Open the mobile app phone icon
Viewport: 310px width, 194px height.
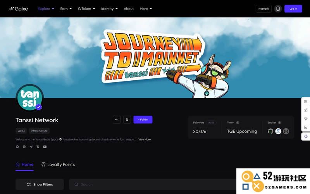coord(278,9)
